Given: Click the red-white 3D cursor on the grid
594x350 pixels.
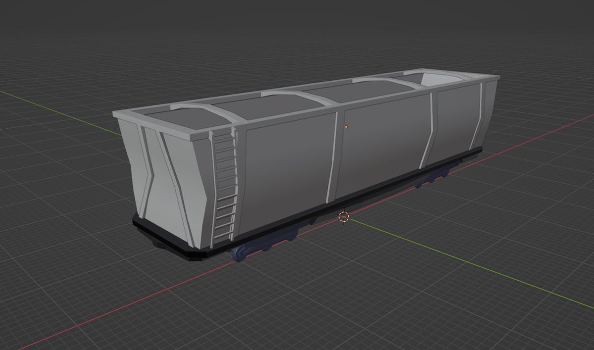Looking at the screenshot, I should click(x=344, y=216).
